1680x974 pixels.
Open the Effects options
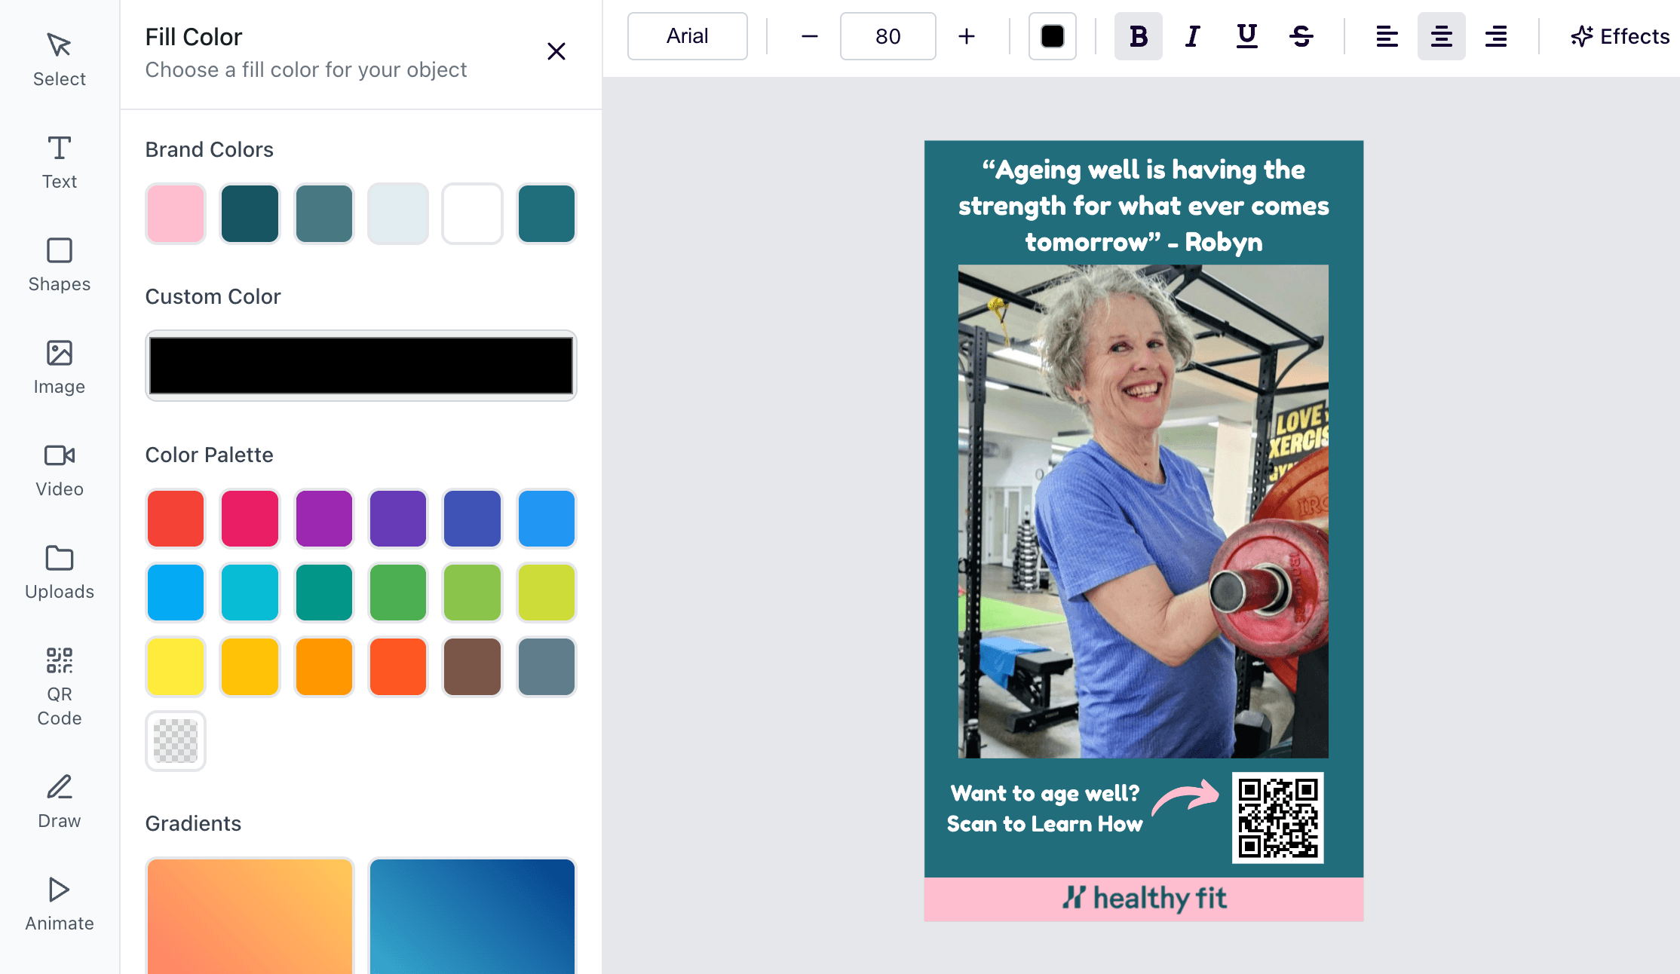(x=1620, y=36)
